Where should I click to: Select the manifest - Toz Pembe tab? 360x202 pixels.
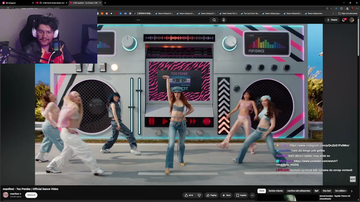(85, 3)
